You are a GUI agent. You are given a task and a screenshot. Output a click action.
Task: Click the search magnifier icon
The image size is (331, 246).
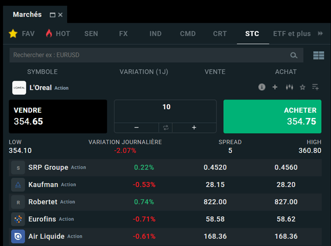pyautogui.click(x=294, y=55)
